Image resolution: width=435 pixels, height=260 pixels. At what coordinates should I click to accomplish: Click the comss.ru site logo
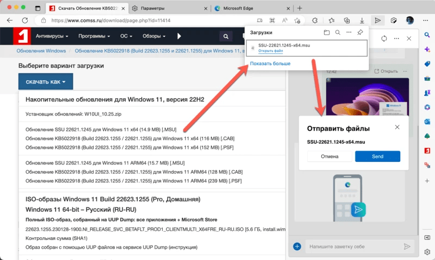[22, 36]
